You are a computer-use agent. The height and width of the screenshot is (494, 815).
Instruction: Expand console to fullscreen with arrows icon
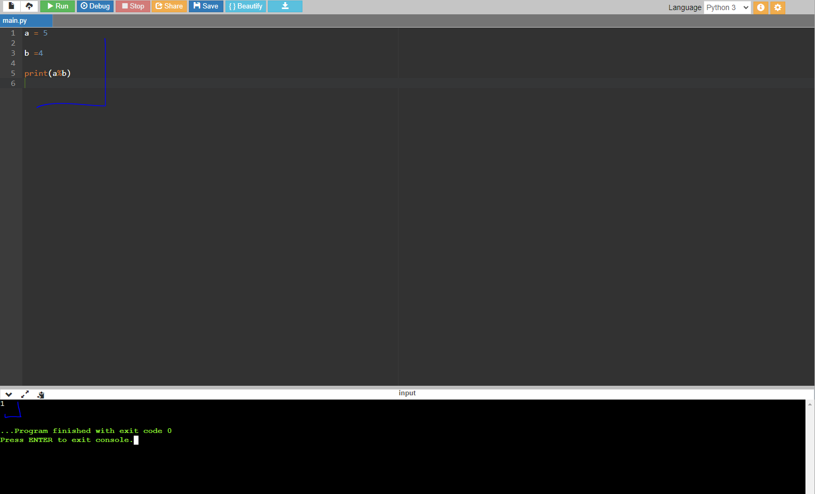coord(25,394)
